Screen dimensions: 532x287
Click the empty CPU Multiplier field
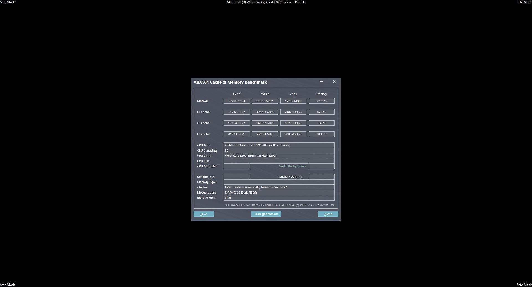236,166
